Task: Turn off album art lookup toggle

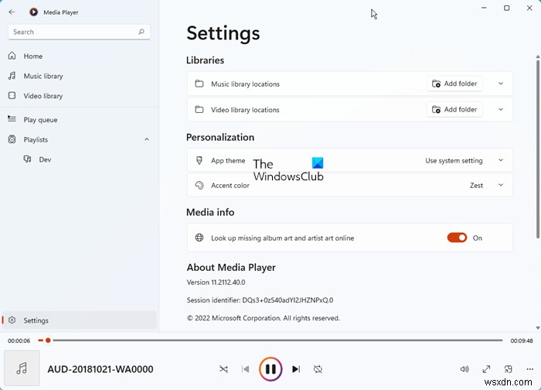Action: coord(457,238)
